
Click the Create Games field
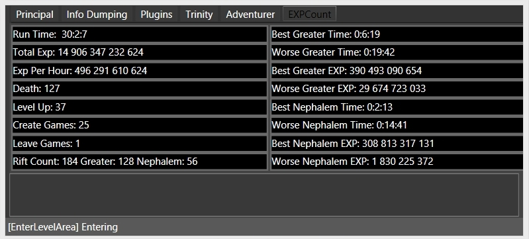coord(140,125)
